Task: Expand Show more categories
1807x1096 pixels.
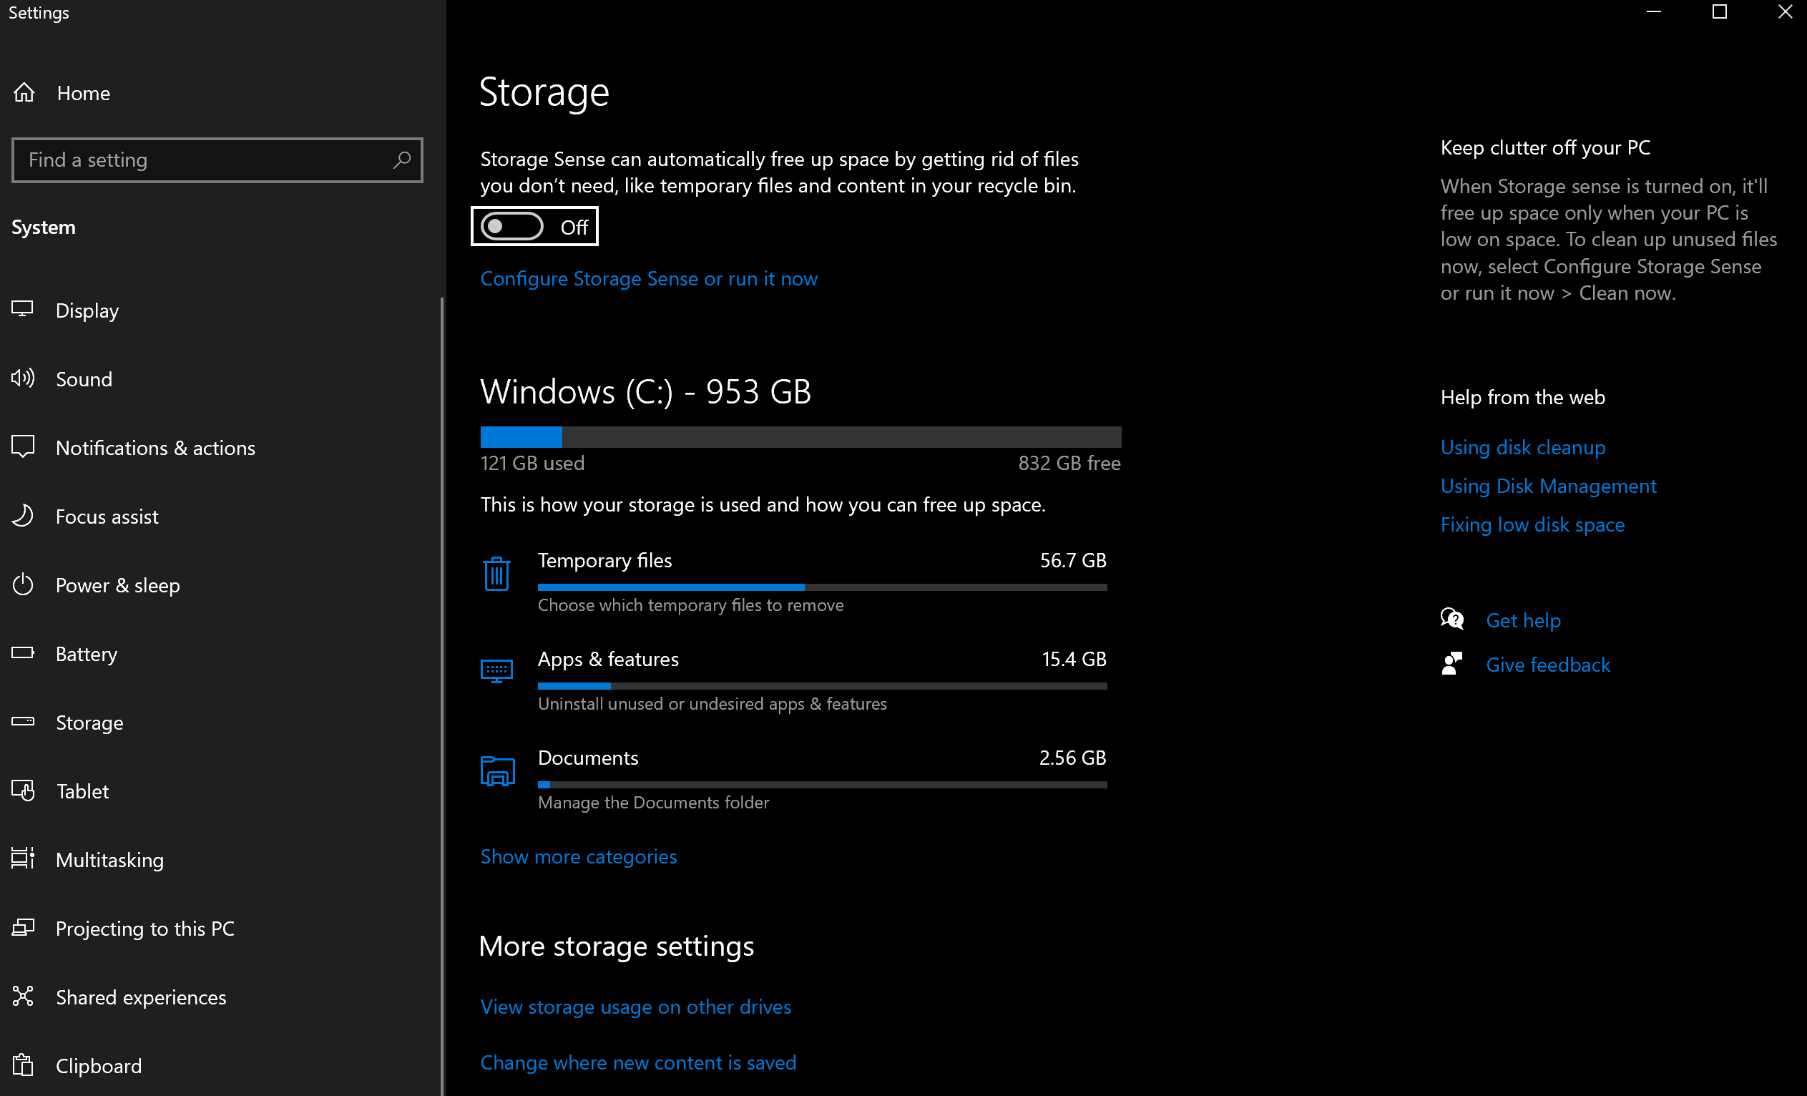Action: coord(578,856)
